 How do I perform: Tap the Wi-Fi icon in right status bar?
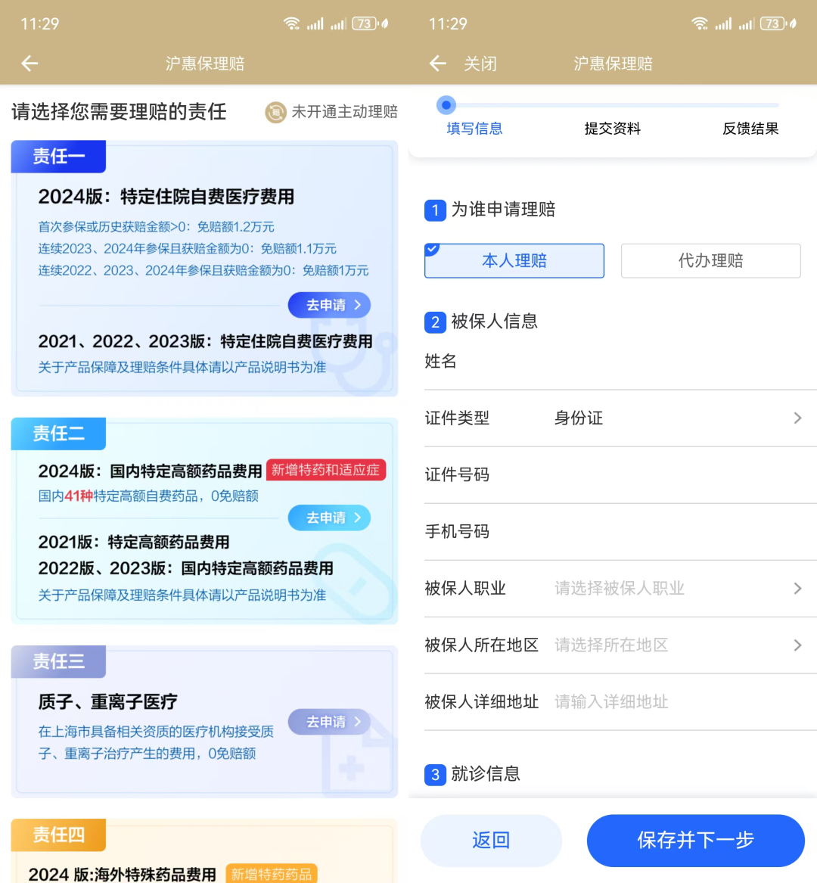click(x=699, y=23)
